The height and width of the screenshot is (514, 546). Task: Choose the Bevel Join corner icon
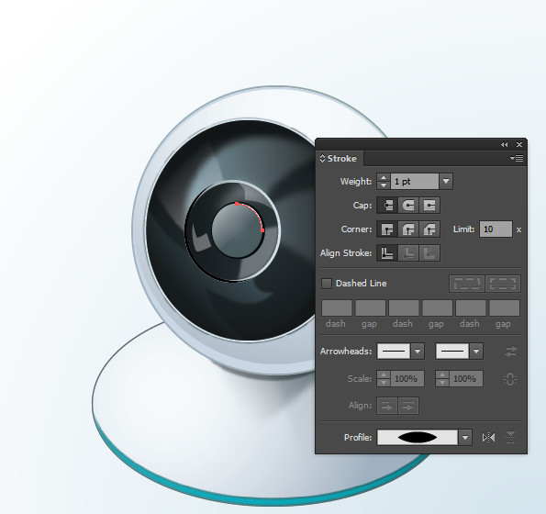(429, 229)
